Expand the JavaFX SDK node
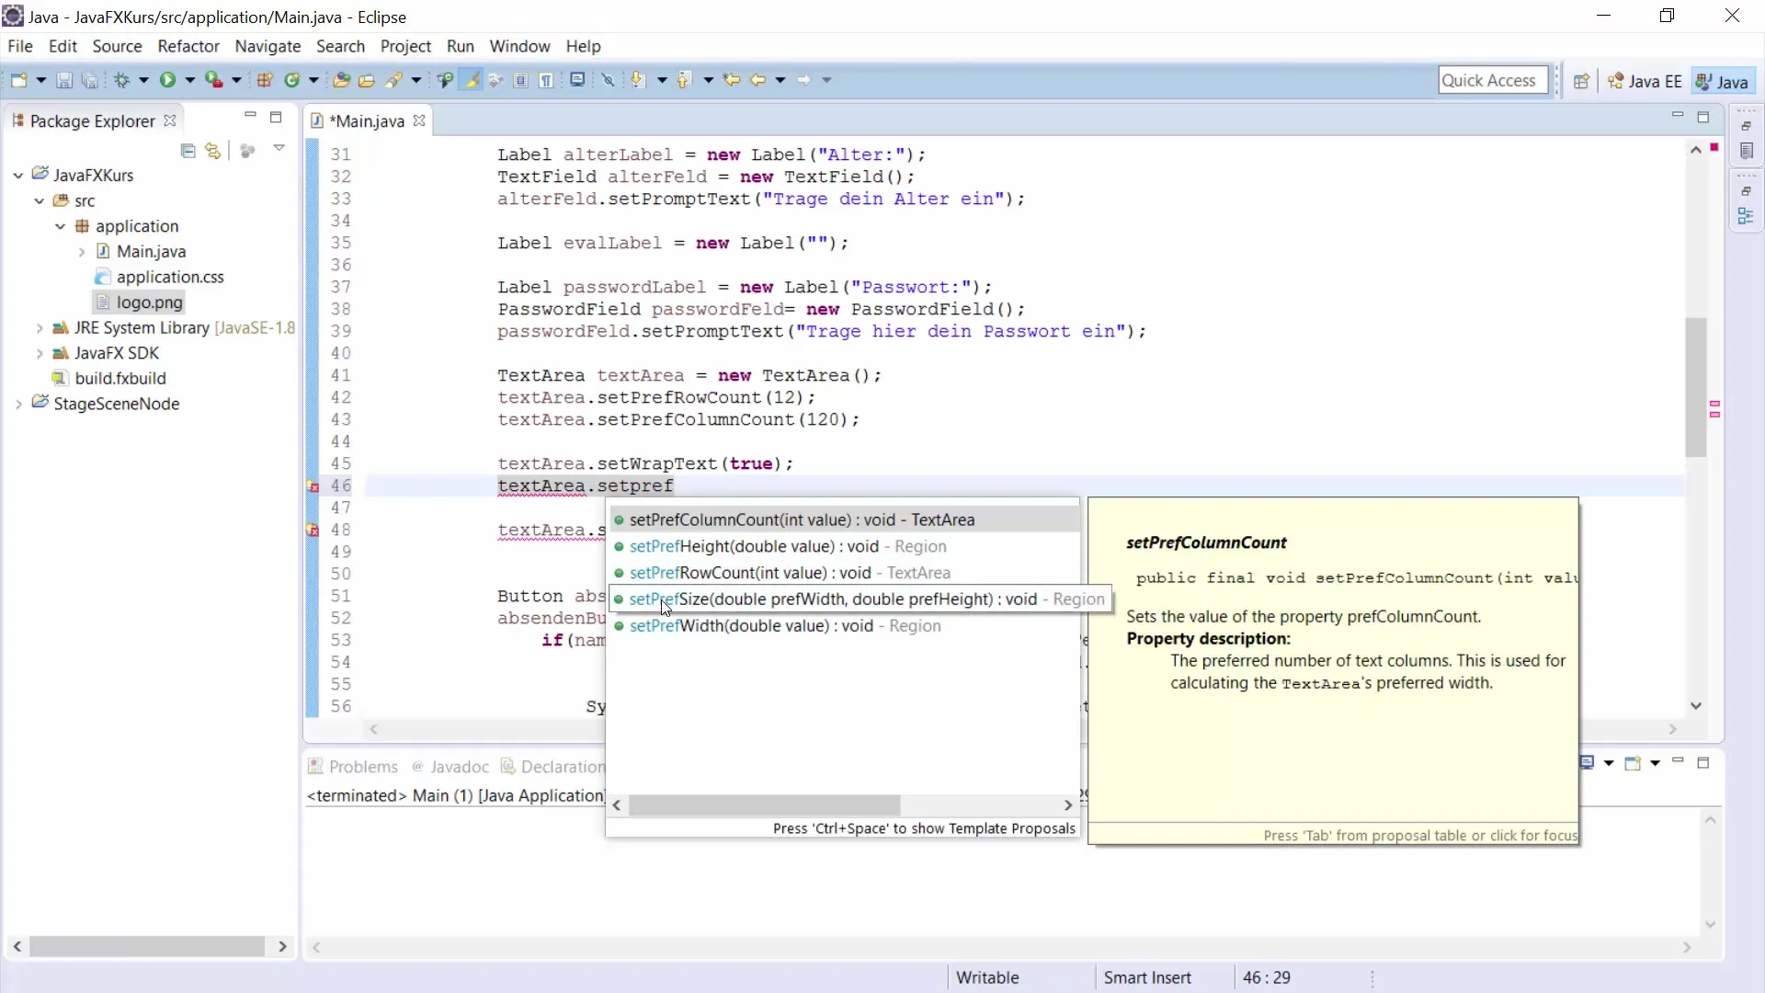Screen dimensions: 1765x993 [39, 353]
